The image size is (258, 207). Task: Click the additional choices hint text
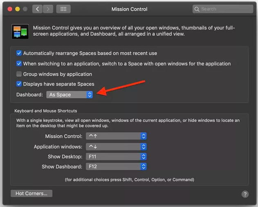130,180
